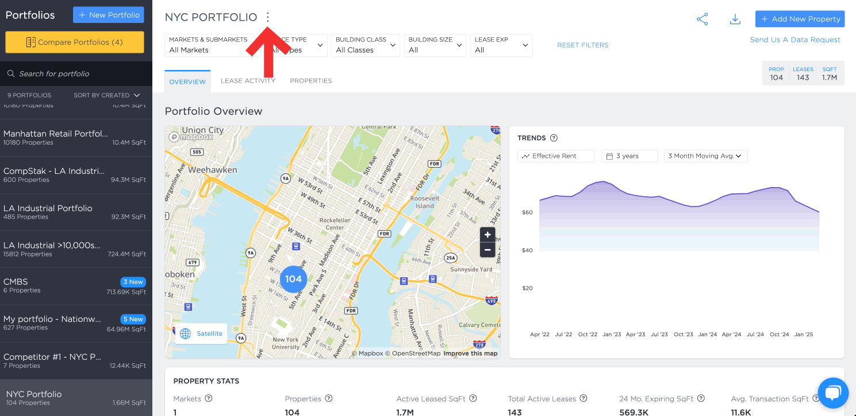856x416 pixels.
Task: Zoom in on the map
Action: (488, 235)
